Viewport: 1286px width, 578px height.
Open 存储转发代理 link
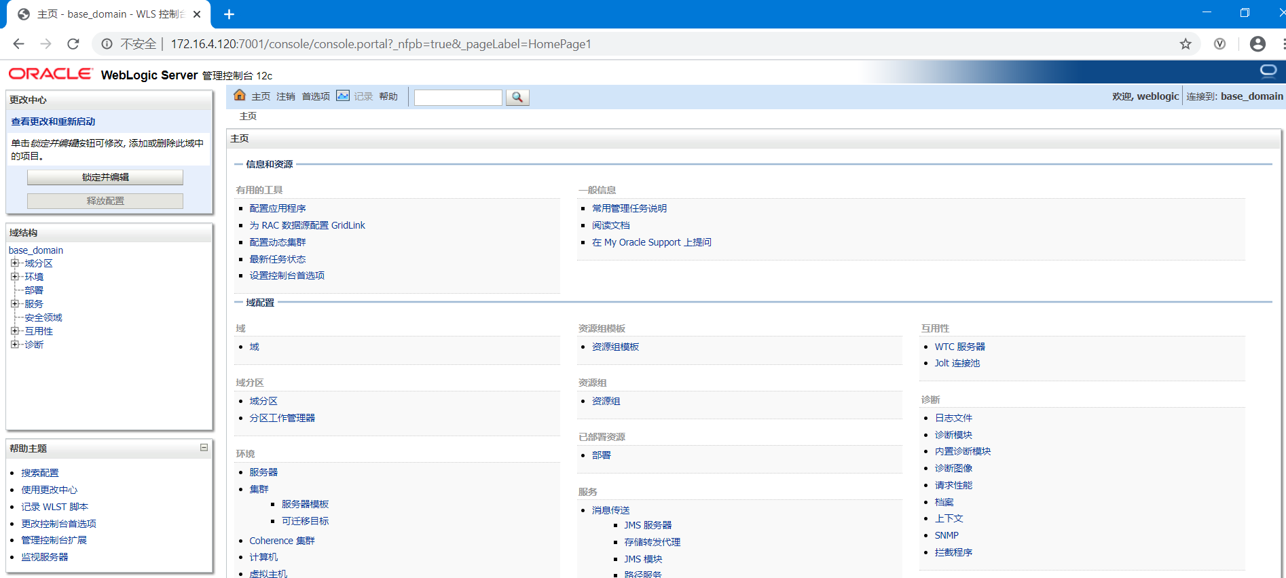653,542
